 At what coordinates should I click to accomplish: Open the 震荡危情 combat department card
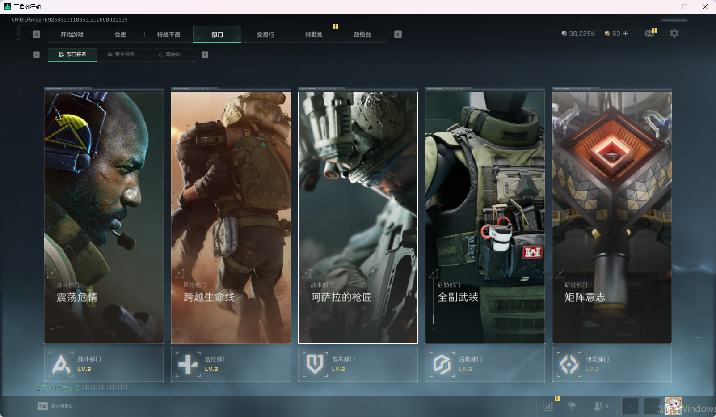(104, 217)
